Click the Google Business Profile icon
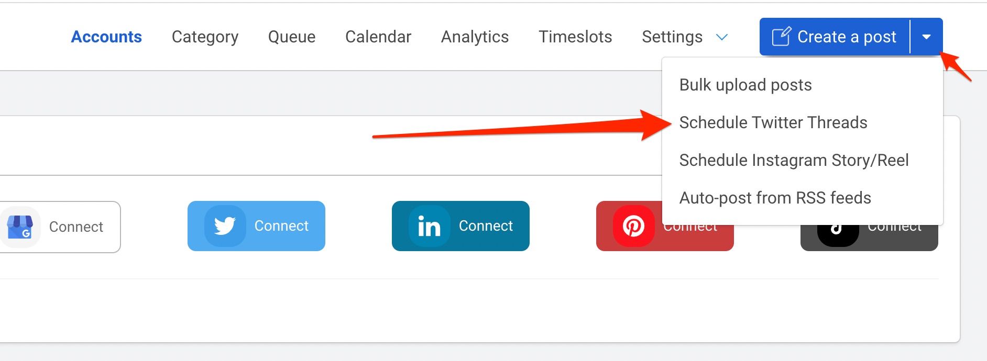Image resolution: width=987 pixels, height=361 pixels. 20,227
